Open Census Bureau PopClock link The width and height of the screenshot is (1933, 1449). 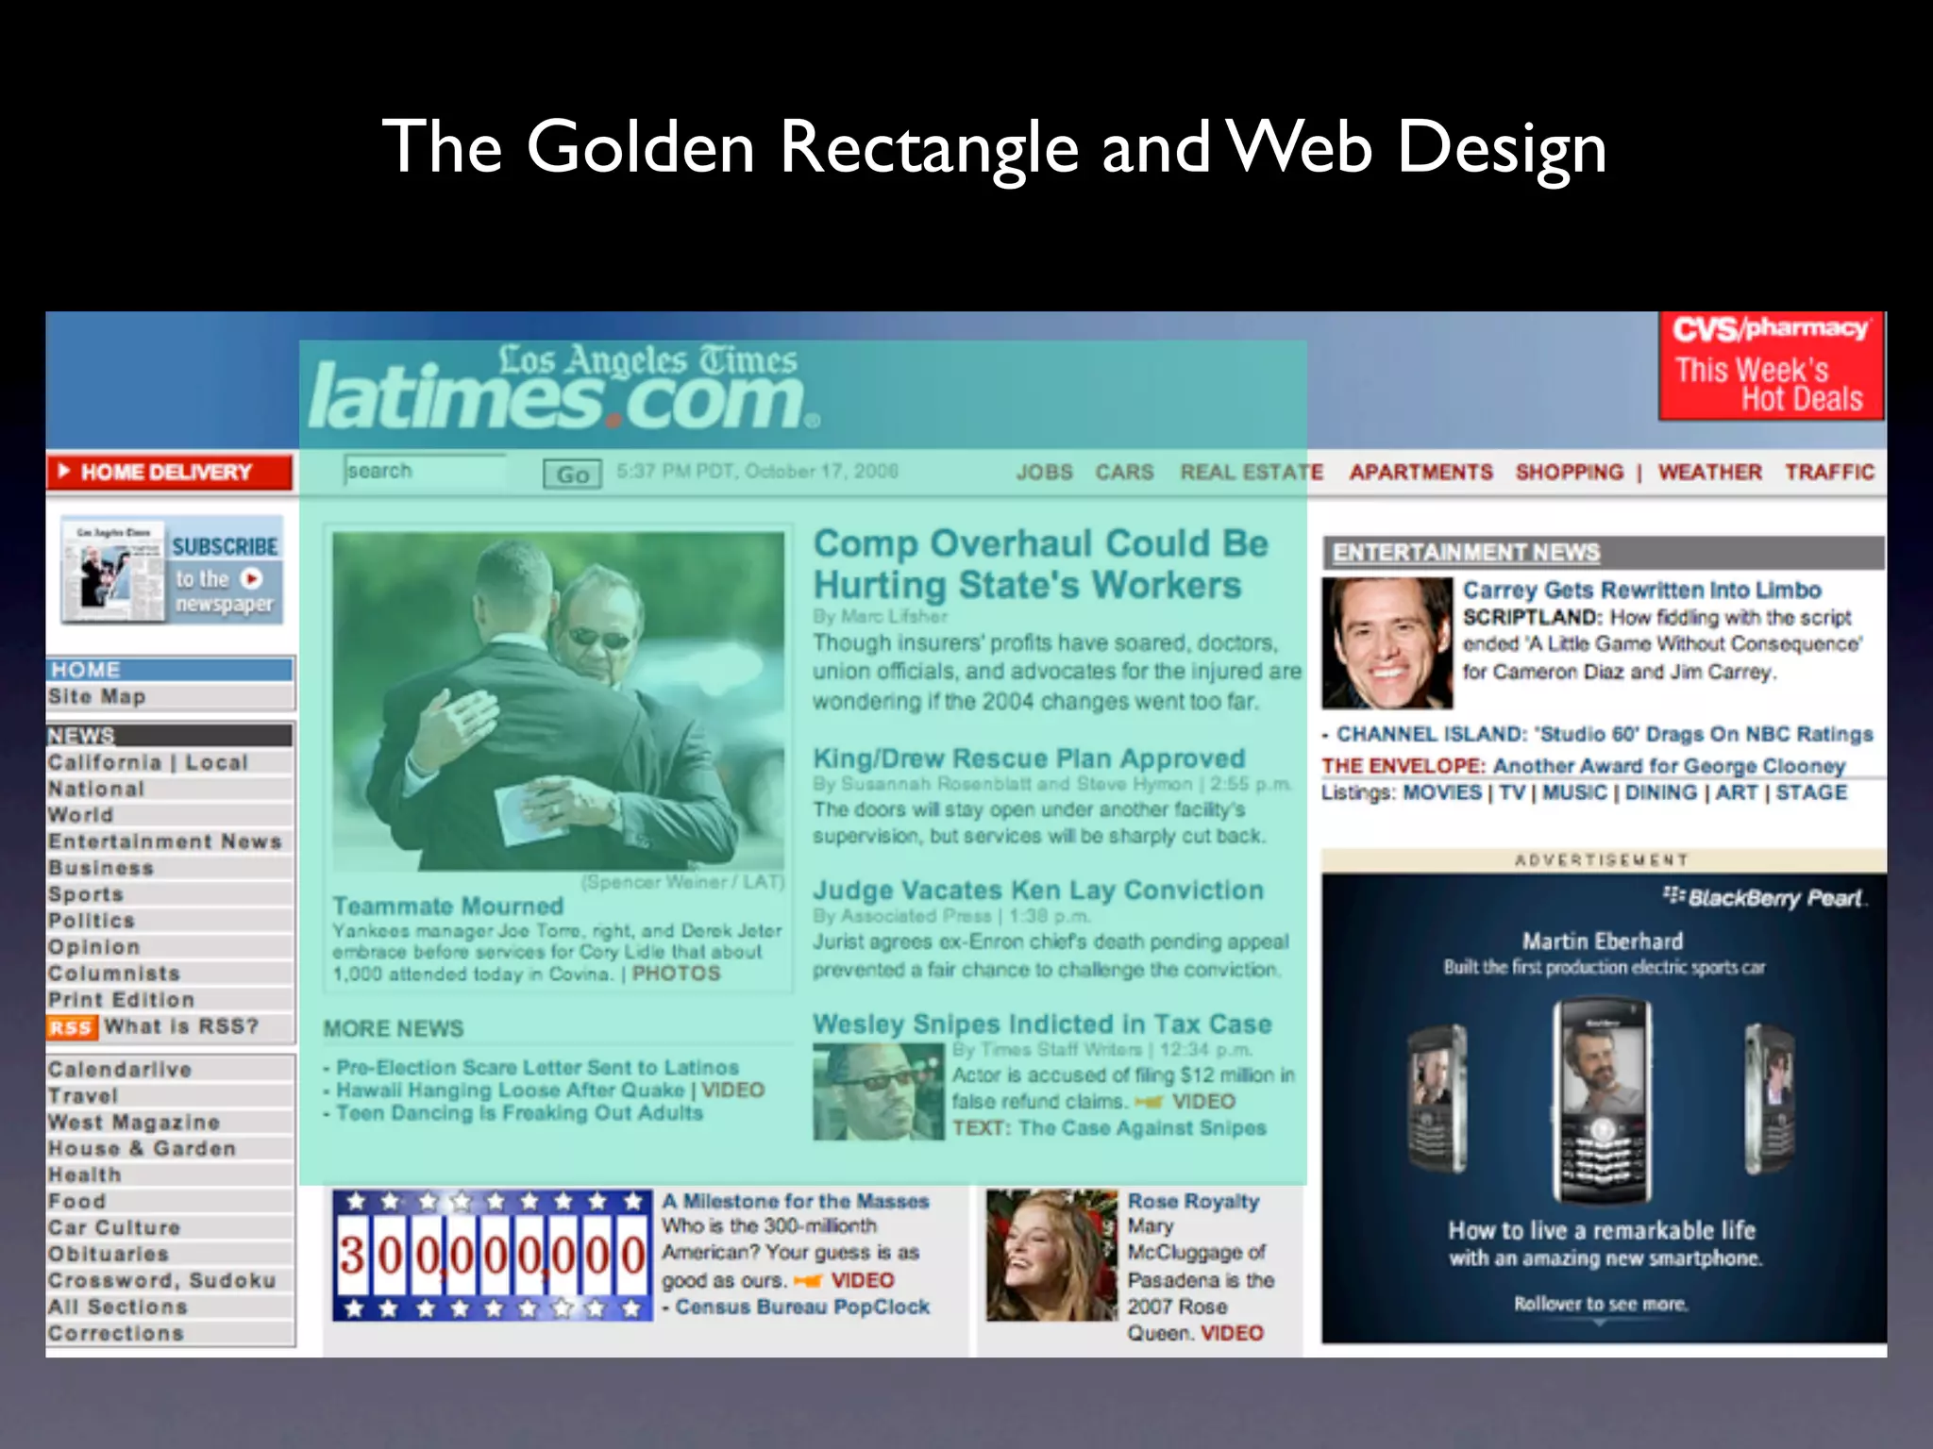(802, 1307)
